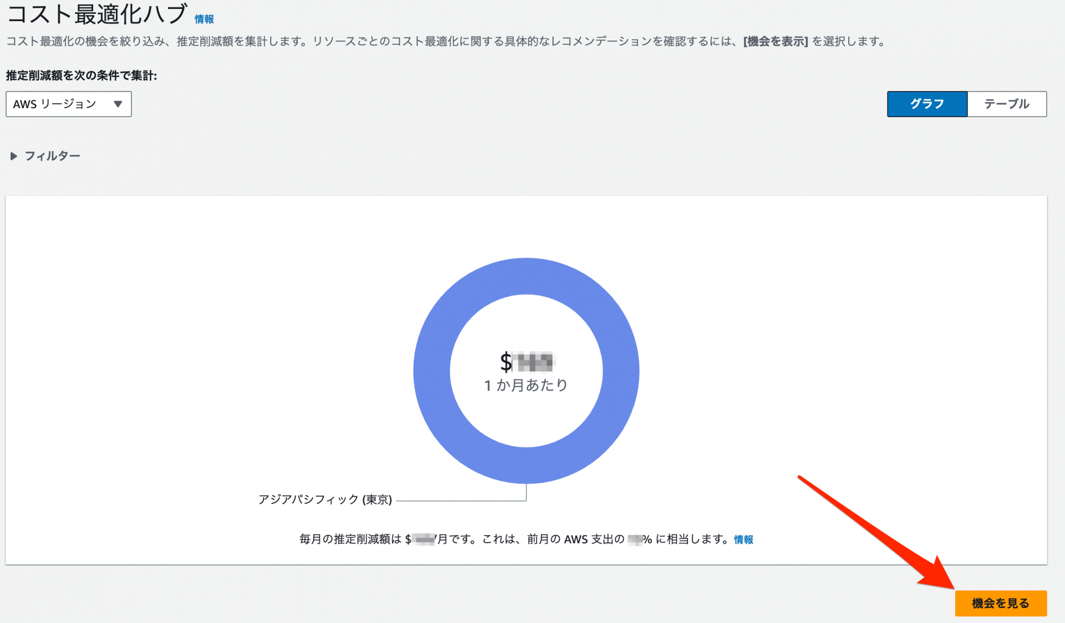The width and height of the screenshot is (1065, 623).
Task: Click the dropdown arrow on the aggregation selector
Action: point(118,104)
